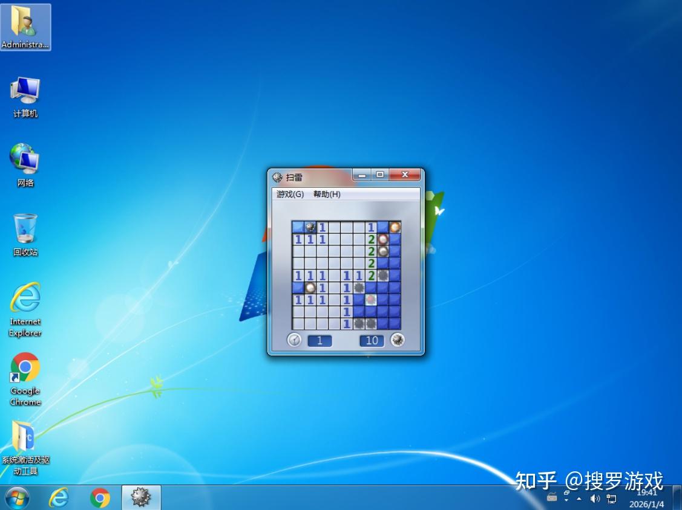Open the Windows Start menu
The image size is (682, 510).
[16, 498]
